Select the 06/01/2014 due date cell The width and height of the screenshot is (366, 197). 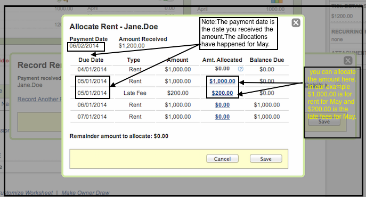click(92, 105)
